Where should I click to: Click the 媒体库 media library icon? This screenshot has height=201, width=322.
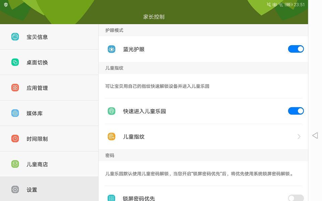15,113
